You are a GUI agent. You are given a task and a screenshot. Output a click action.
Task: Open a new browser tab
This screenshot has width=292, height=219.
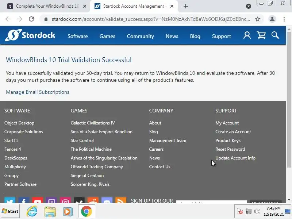click(186, 6)
